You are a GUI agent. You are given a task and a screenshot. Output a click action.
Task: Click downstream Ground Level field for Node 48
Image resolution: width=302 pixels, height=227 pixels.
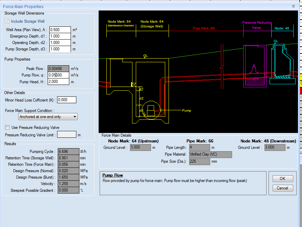[x=275, y=147]
